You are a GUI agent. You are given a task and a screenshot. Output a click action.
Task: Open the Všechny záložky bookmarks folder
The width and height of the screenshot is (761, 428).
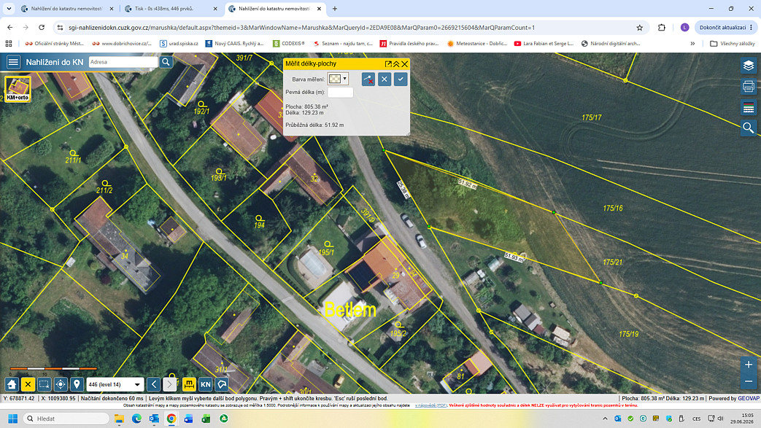click(x=733, y=44)
